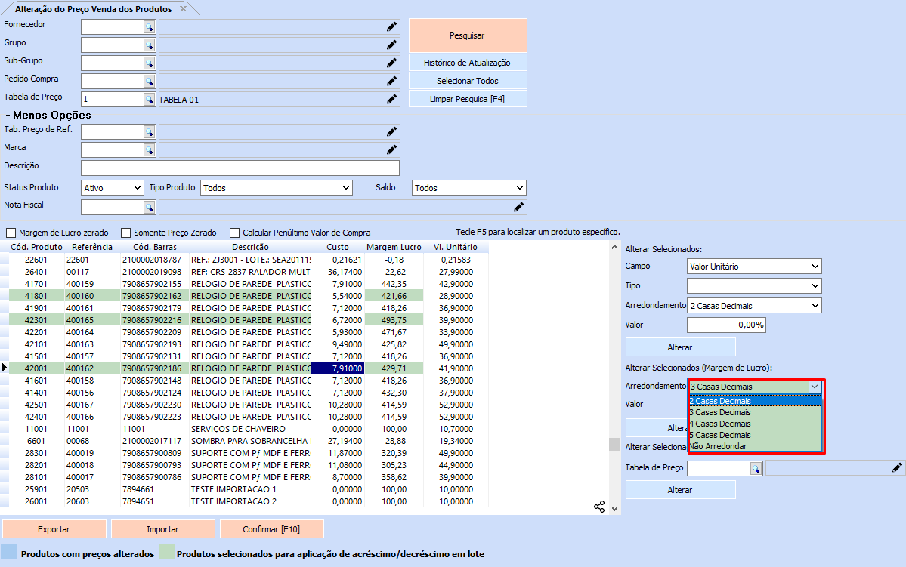Click the Descrição text input field
The height and width of the screenshot is (567, 906).
tap(240, 168)
